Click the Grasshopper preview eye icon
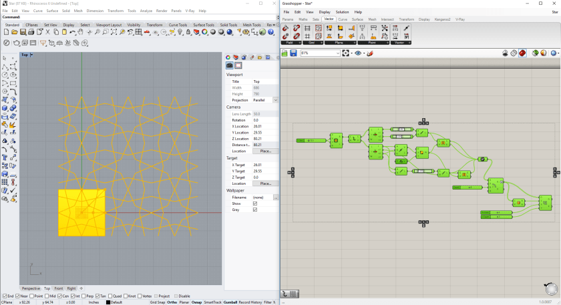The image size is (561, 305). coord(359,53)
